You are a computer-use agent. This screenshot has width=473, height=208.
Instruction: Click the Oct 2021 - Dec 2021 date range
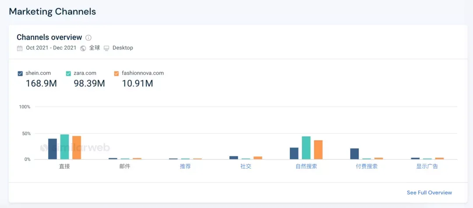click(x=51, y=48)
